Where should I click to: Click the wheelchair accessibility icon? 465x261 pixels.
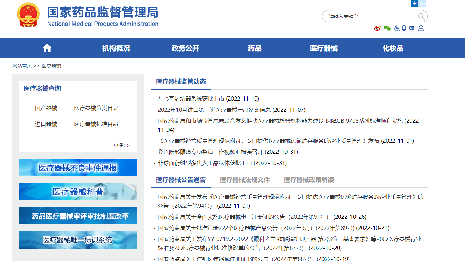[x=396, y=28]
